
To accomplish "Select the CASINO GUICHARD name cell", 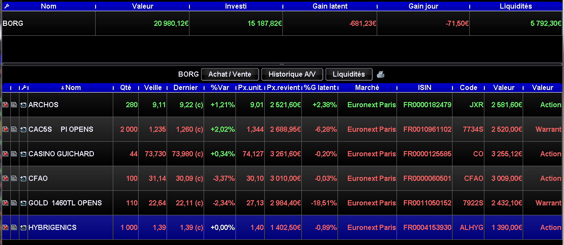I will 71,154.
